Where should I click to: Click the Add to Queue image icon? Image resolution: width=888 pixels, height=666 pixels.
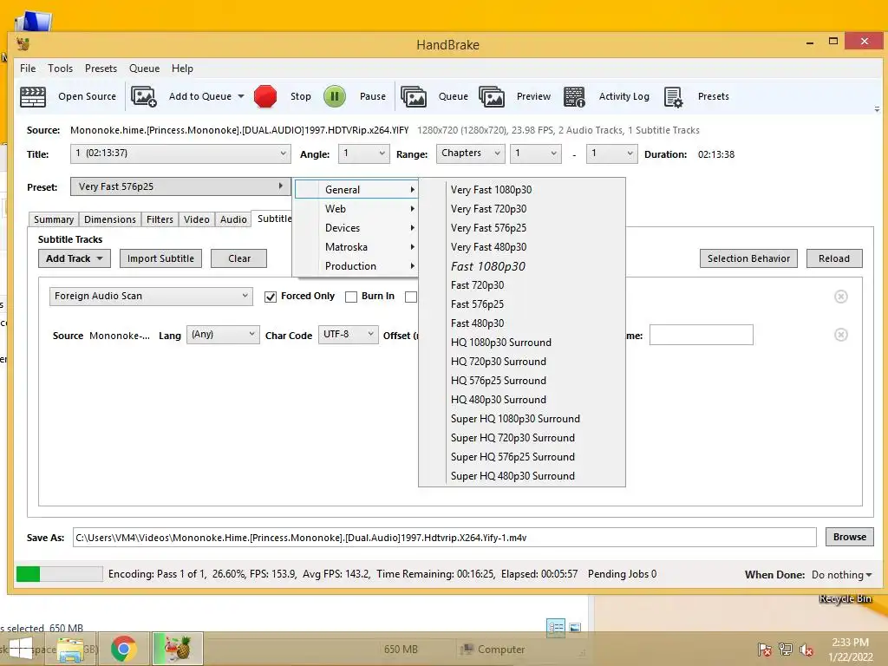[x=144, y=96]
